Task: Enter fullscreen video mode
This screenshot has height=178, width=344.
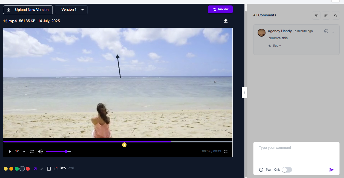Action: pos(226,152)
